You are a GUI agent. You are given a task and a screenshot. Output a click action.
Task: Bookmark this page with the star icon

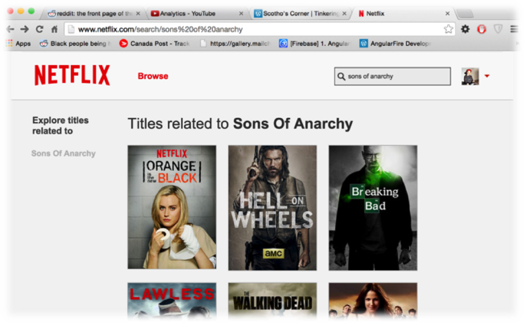pyautogui.click(x=448, y=29)
